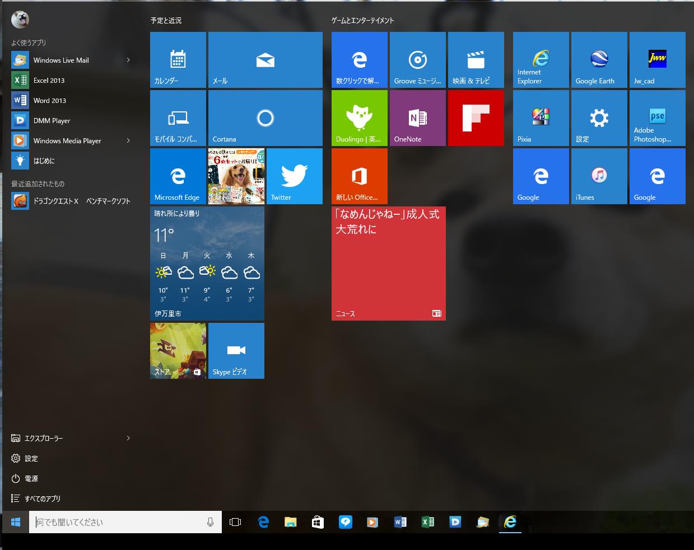
Task: Open Windows Live Mail from taskbar
Action: (x=482, y=522)
